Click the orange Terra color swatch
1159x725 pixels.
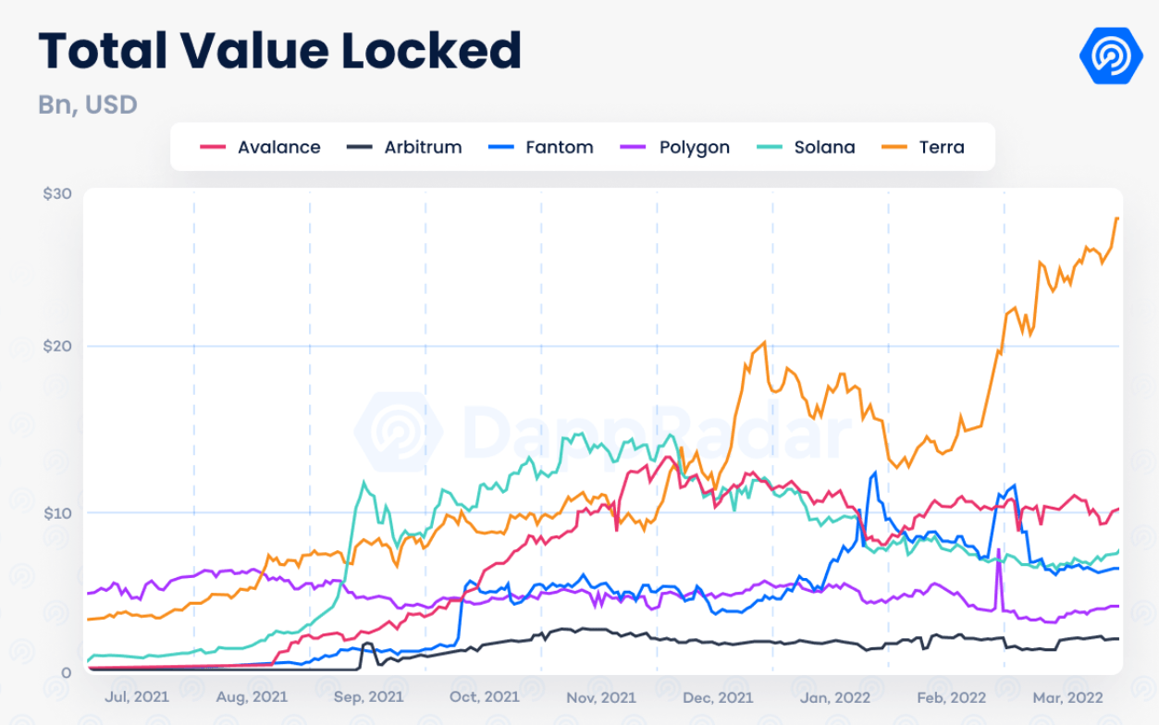pos(893,147)
